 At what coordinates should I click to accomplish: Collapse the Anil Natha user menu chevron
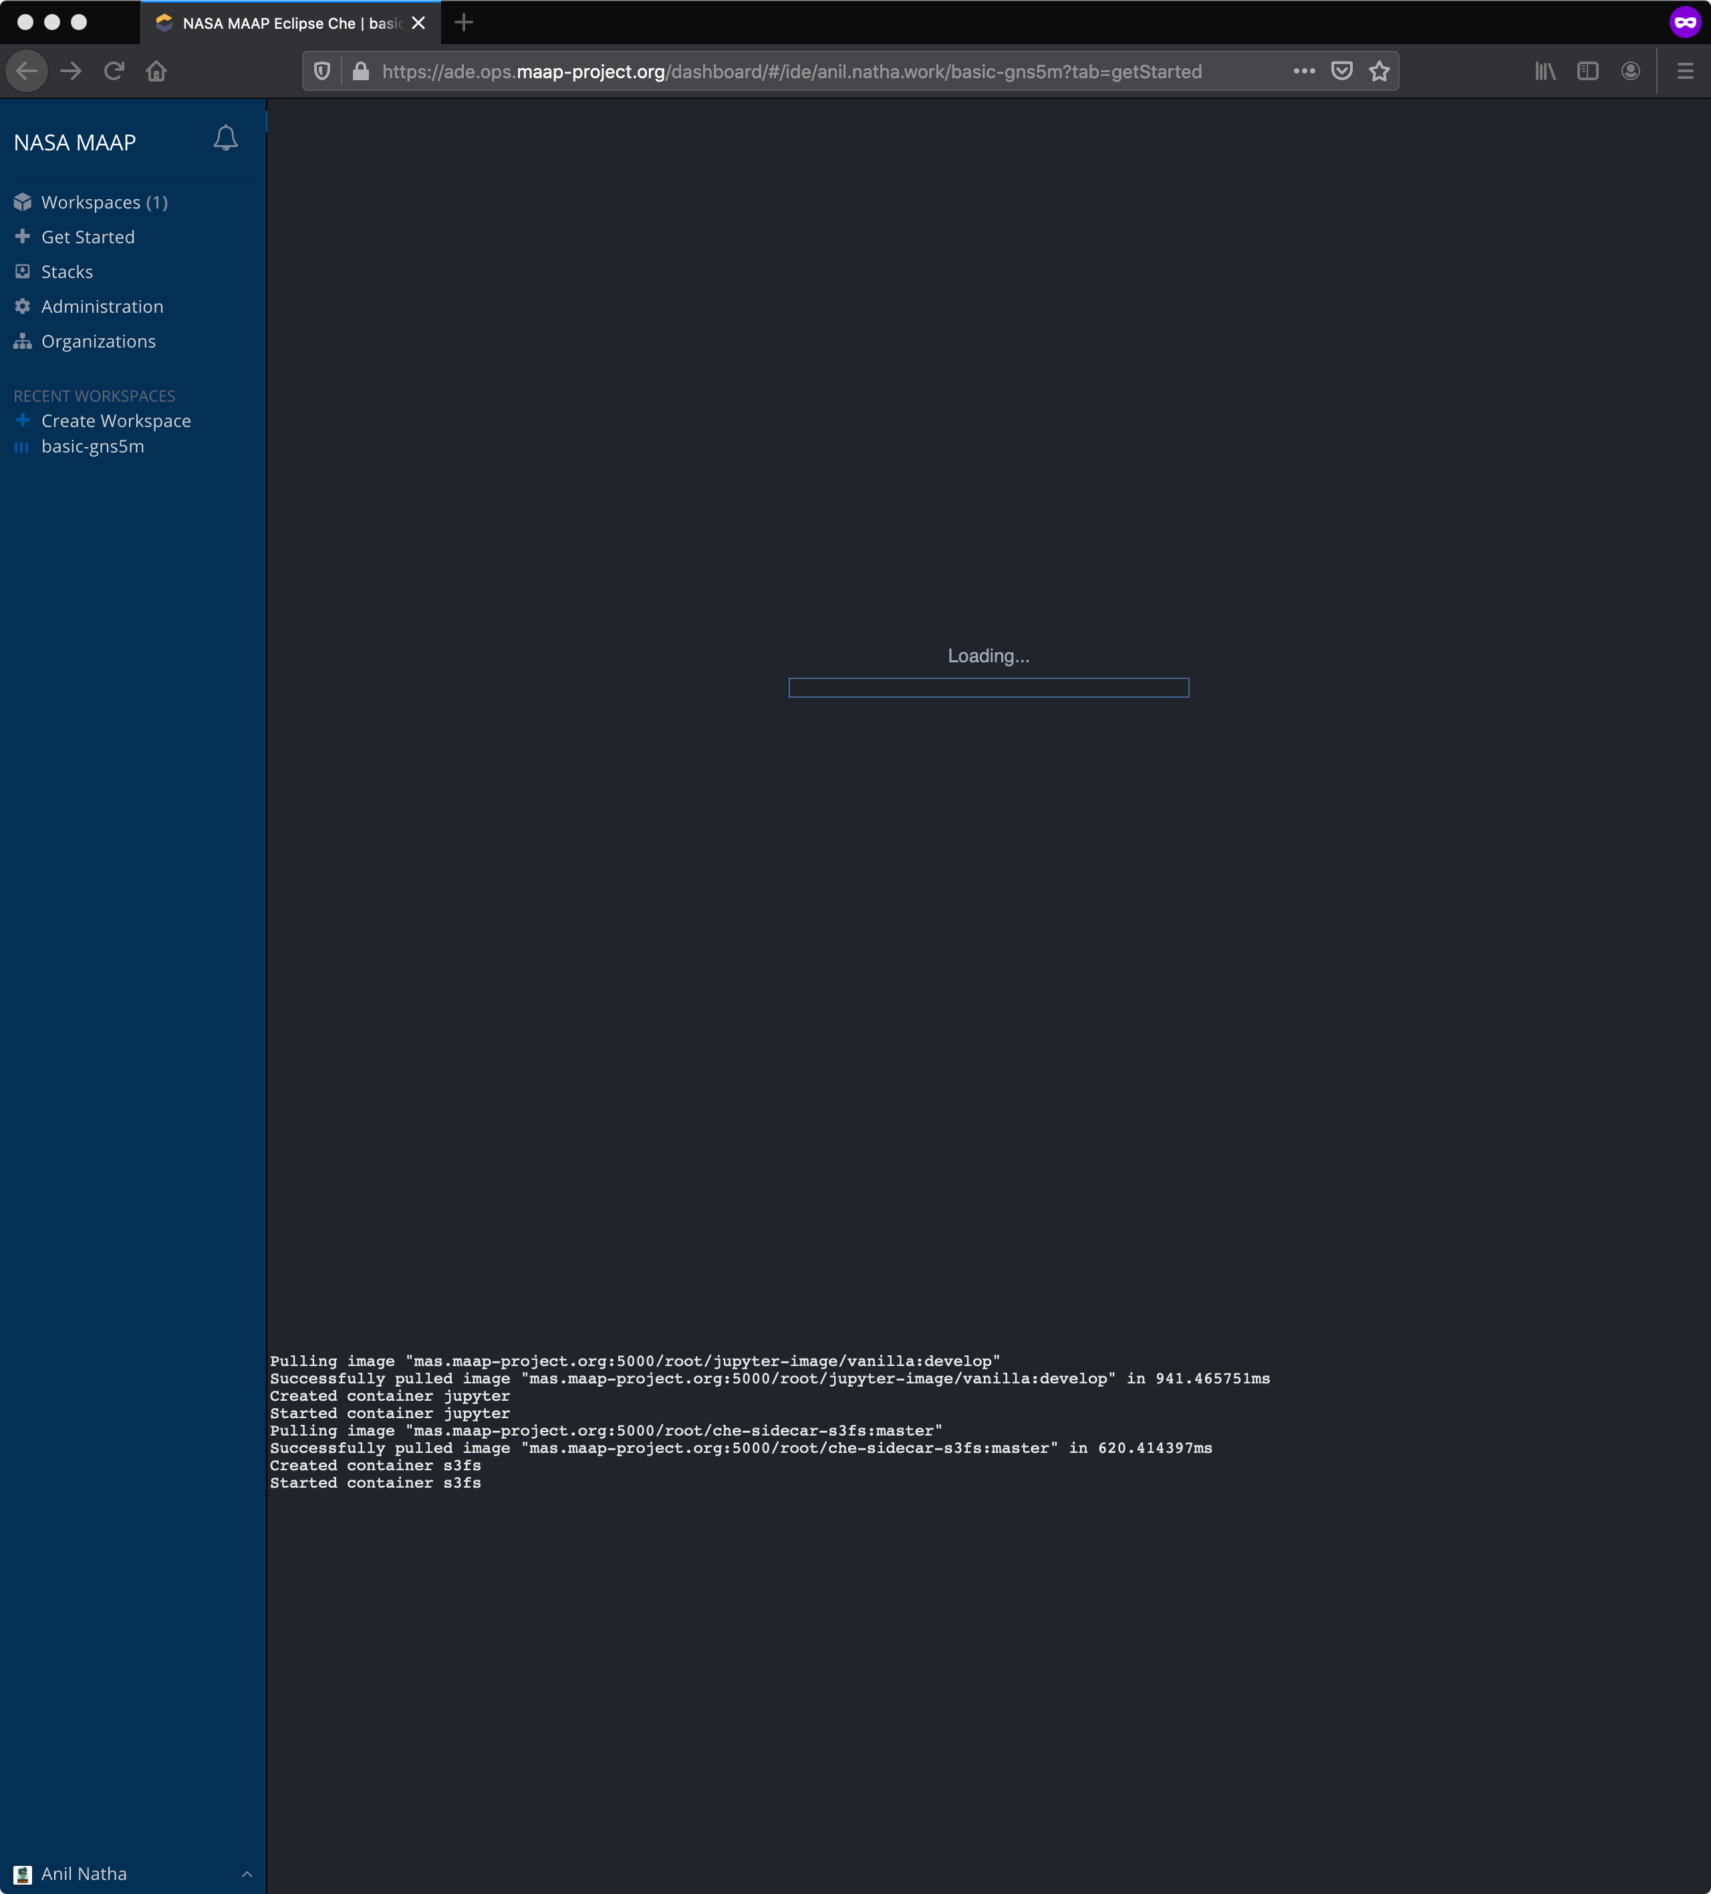click(x=247, y=1873)
